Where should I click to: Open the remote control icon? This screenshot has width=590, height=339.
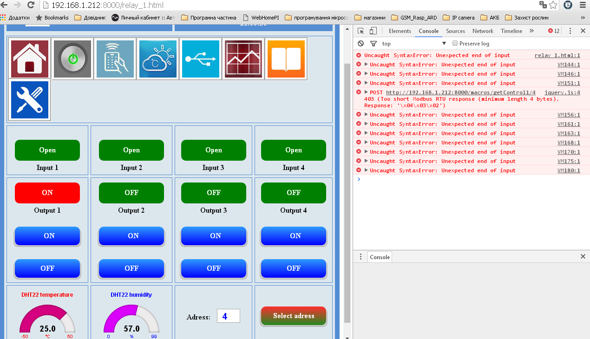click(115, 59)
